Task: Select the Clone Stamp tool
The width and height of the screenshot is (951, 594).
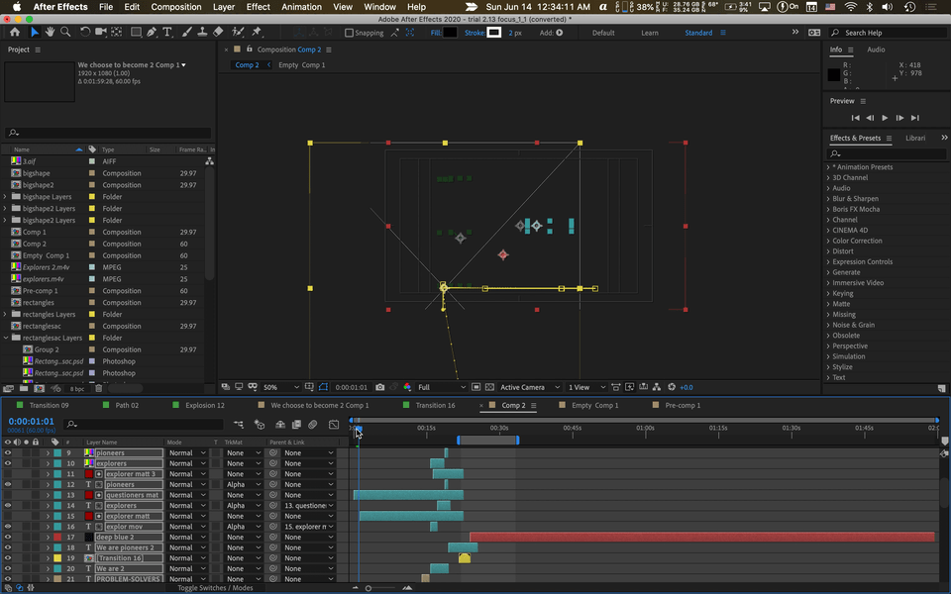Action: tap(201, 32)
